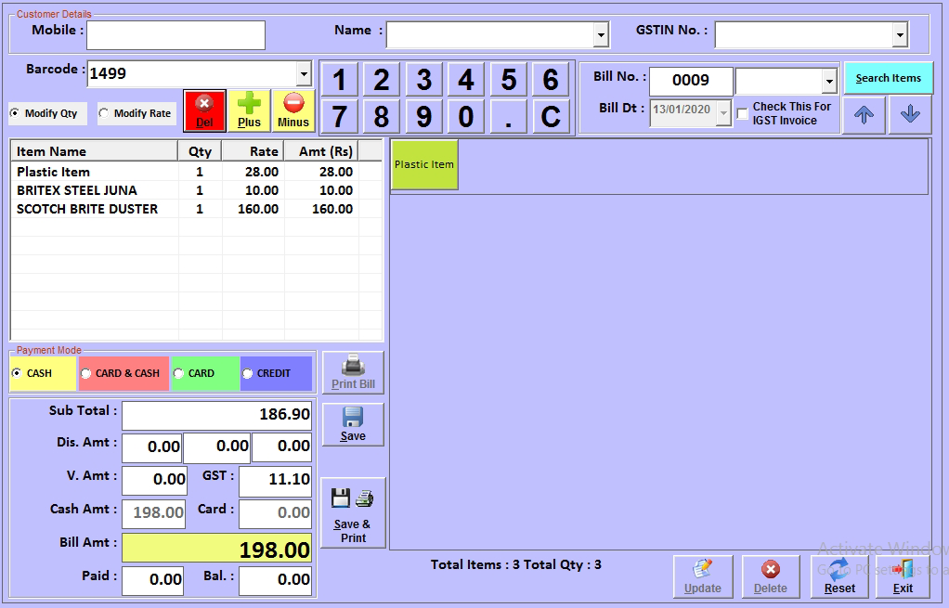
Task: Enable Check This For IGST Invoice
Action: (743, 114)
